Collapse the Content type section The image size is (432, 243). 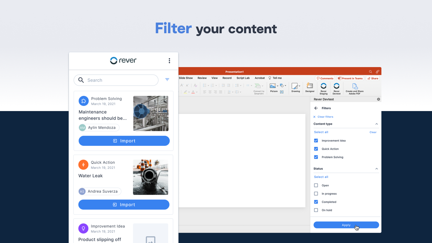coord(376,124)
